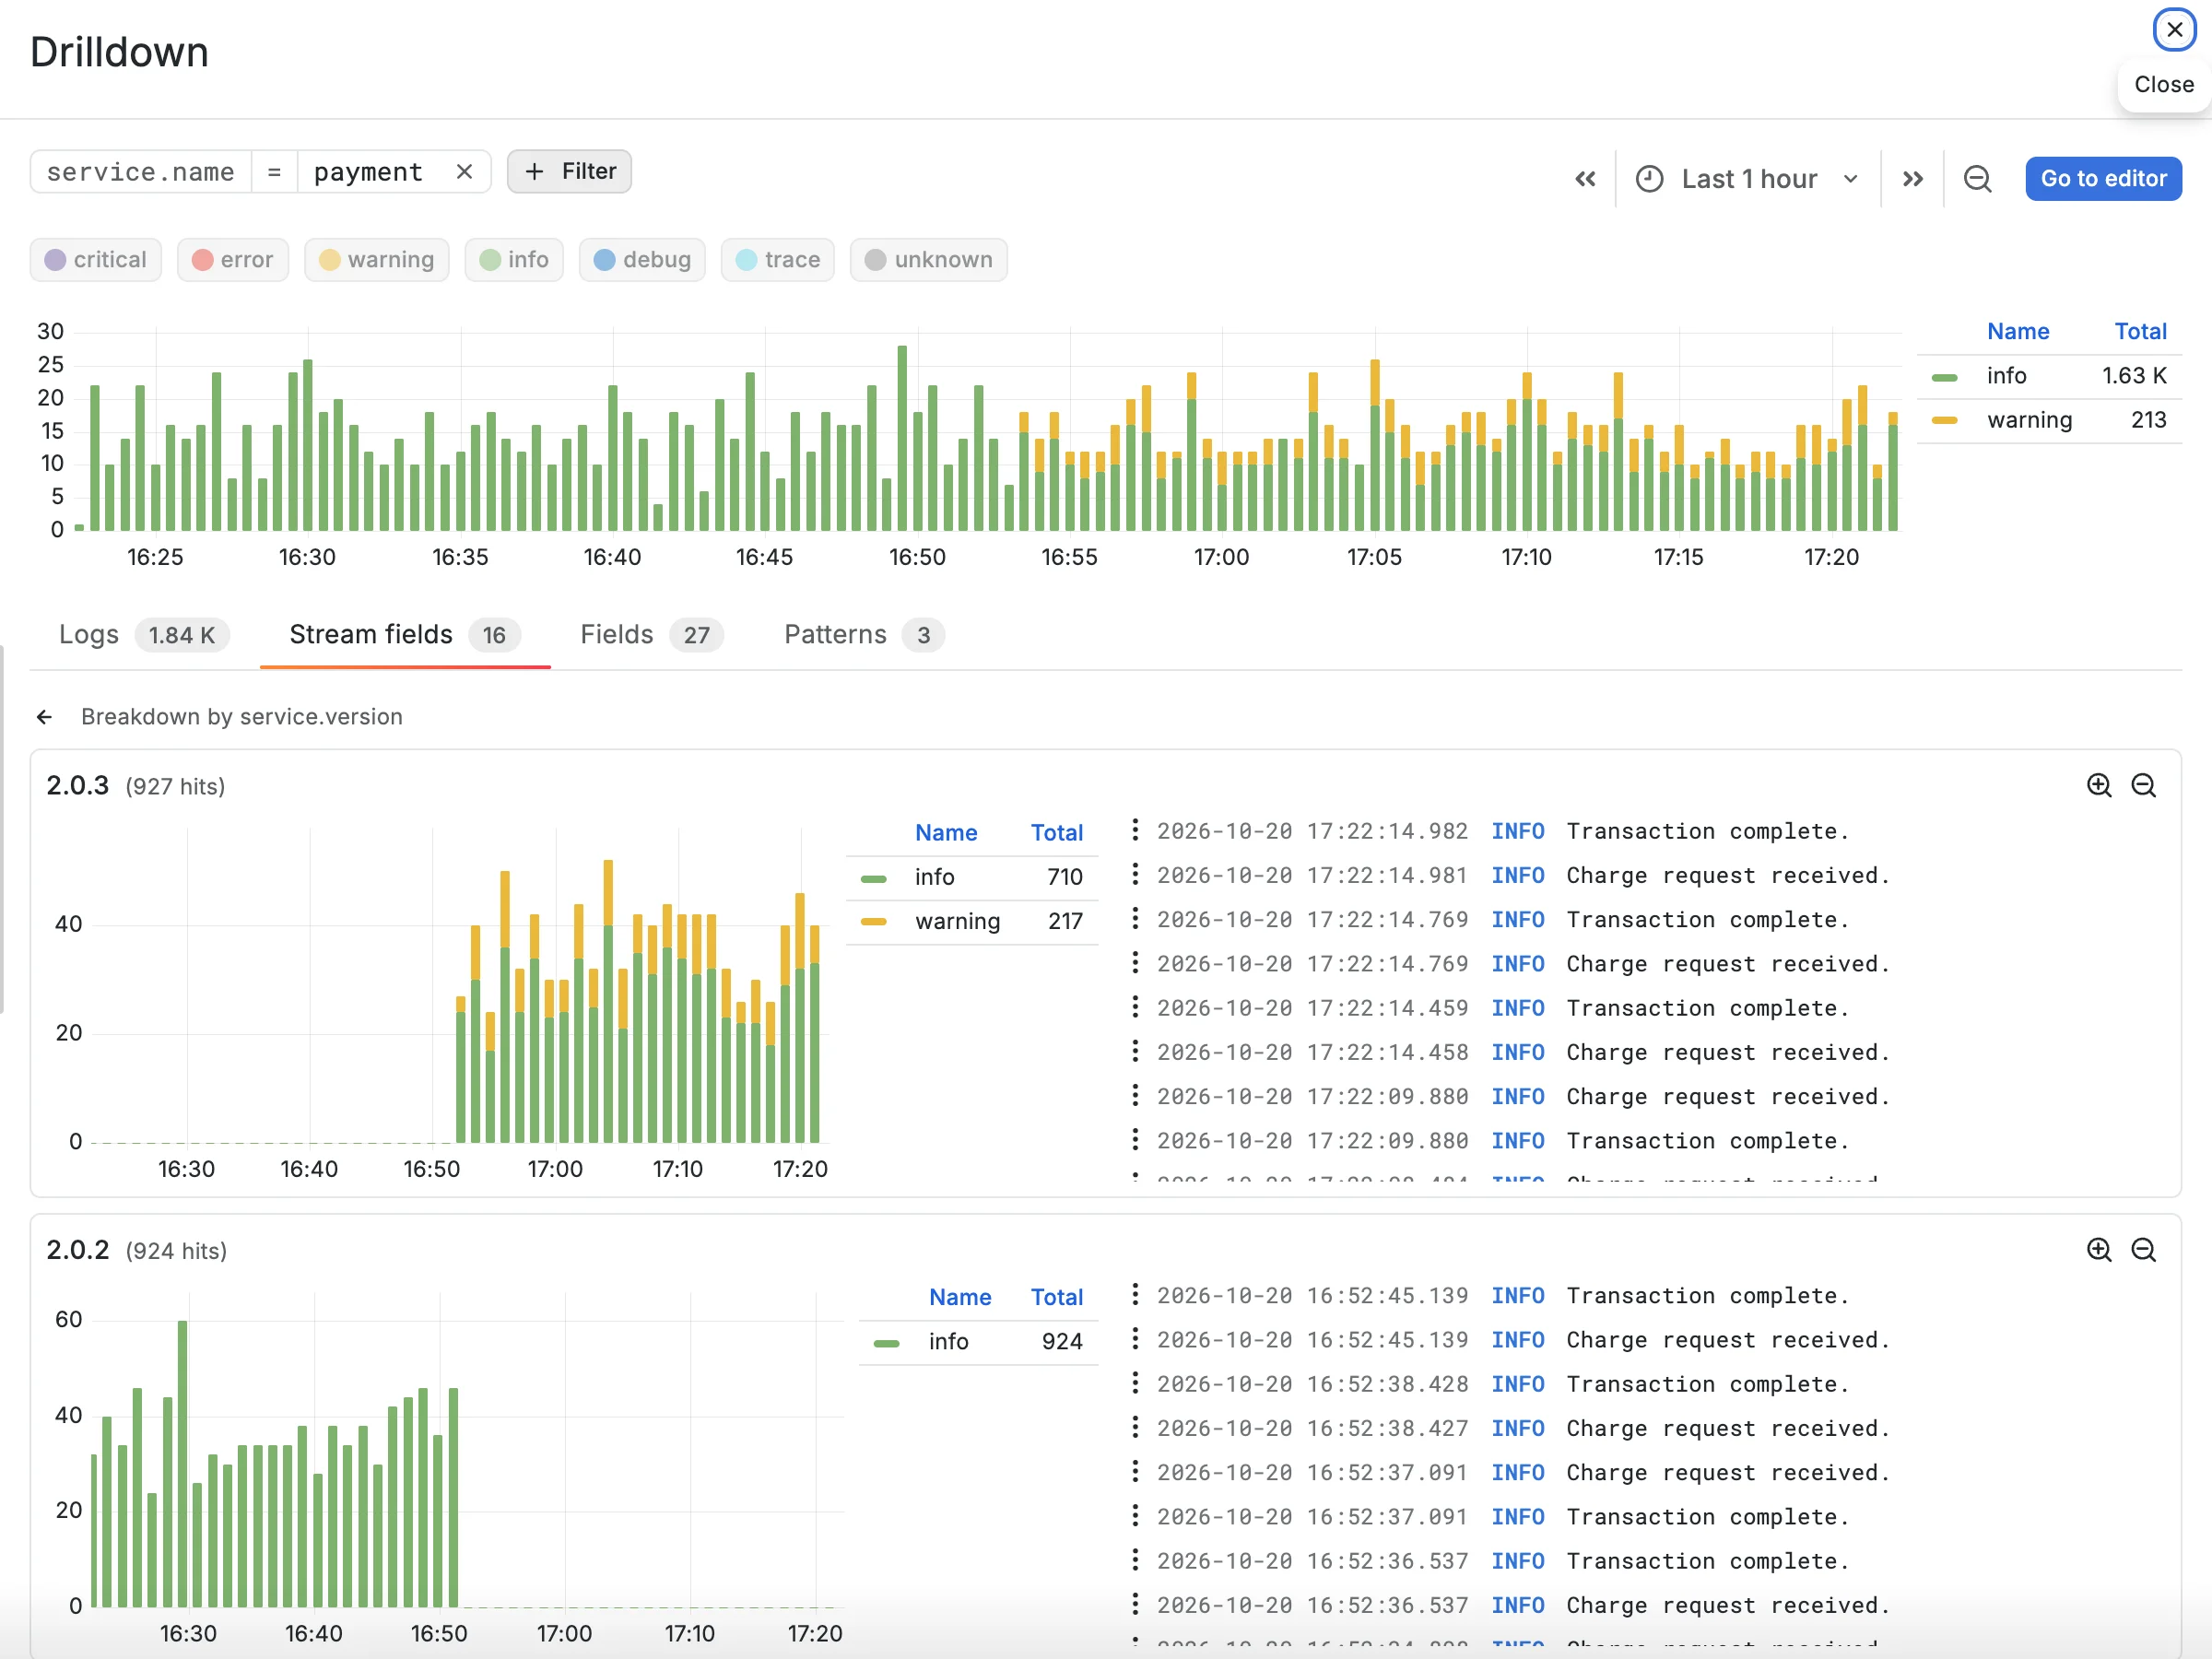
Task: Select the 2.0.3 version heading
Action: pyautogui.click(x=78, y=786)
